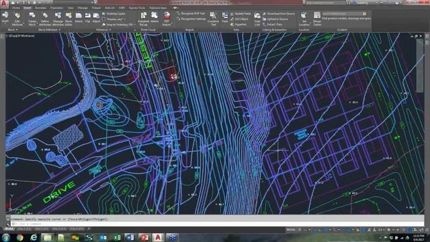
Task: Switch to the Home ribbon tab
Action: tap(15, 8)
